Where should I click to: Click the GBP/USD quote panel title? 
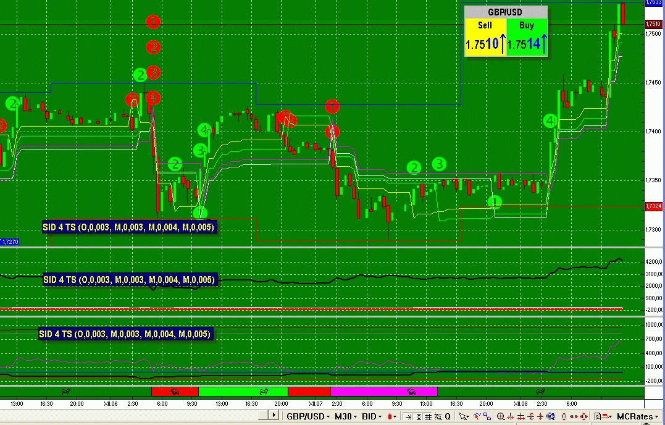click(x=506, y=12)
